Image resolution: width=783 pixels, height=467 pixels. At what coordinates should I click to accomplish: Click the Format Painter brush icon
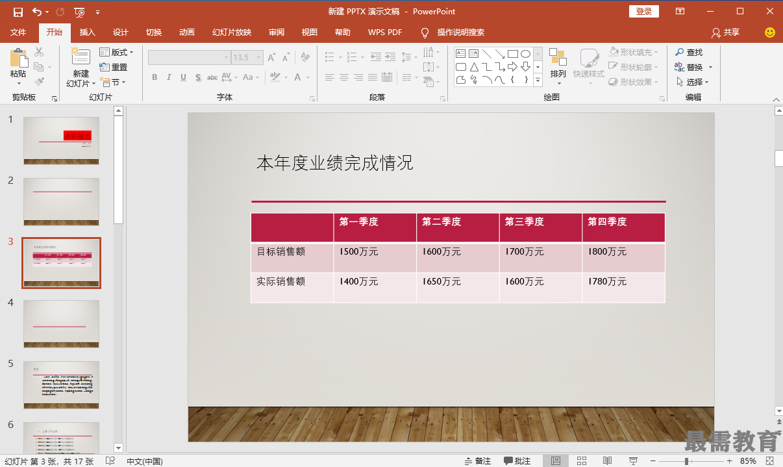pos(39,82)
